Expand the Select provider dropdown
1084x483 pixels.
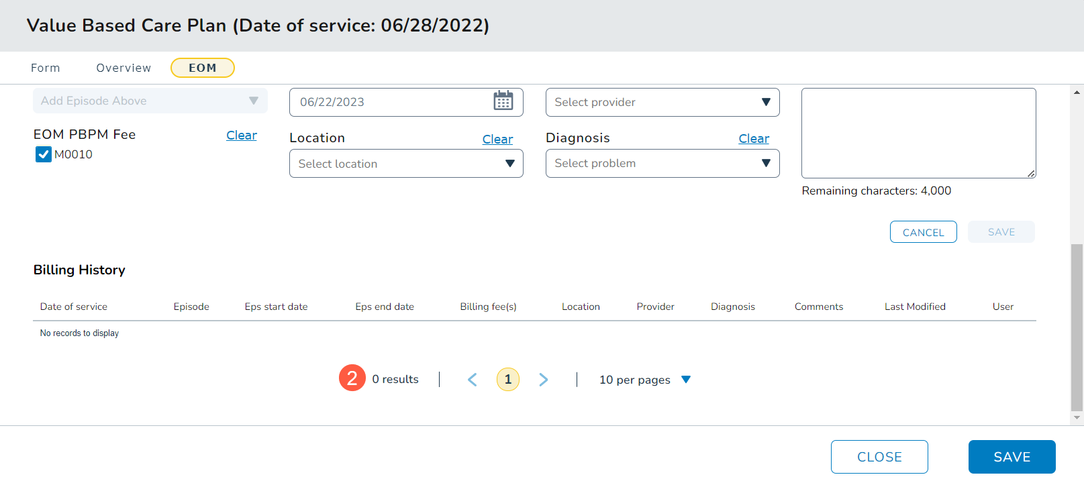pyautogui.click(x=662, y=102)
